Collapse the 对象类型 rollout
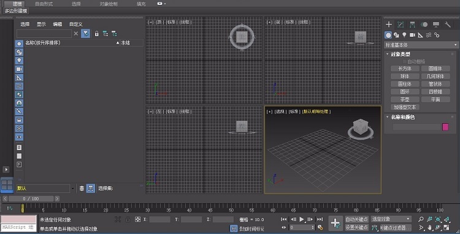 (387, 54)
